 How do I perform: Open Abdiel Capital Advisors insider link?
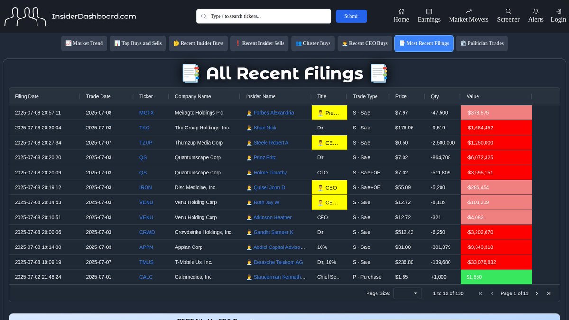coord(279,247)
